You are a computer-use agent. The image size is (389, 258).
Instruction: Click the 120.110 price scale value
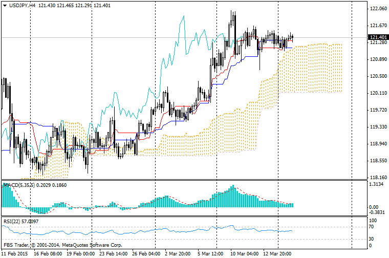tap(378, 93)
